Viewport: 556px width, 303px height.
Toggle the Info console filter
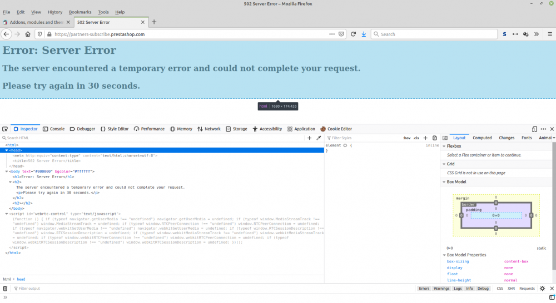[x=469, y=289]
